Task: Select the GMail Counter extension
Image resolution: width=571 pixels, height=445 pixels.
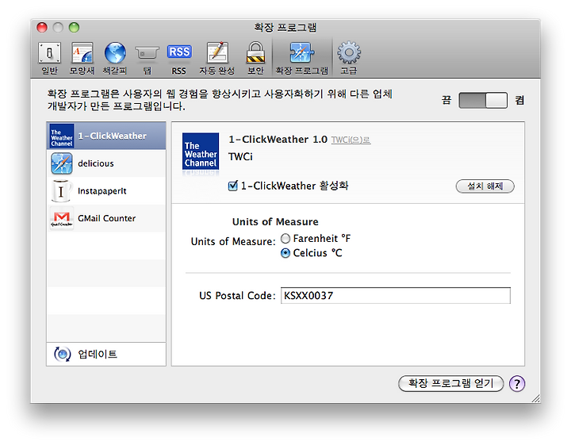Action: tap(106, 218)
